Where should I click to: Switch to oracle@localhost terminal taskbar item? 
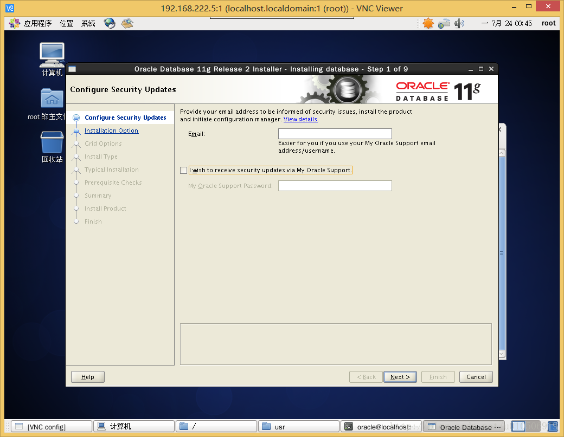click(381, 426)
